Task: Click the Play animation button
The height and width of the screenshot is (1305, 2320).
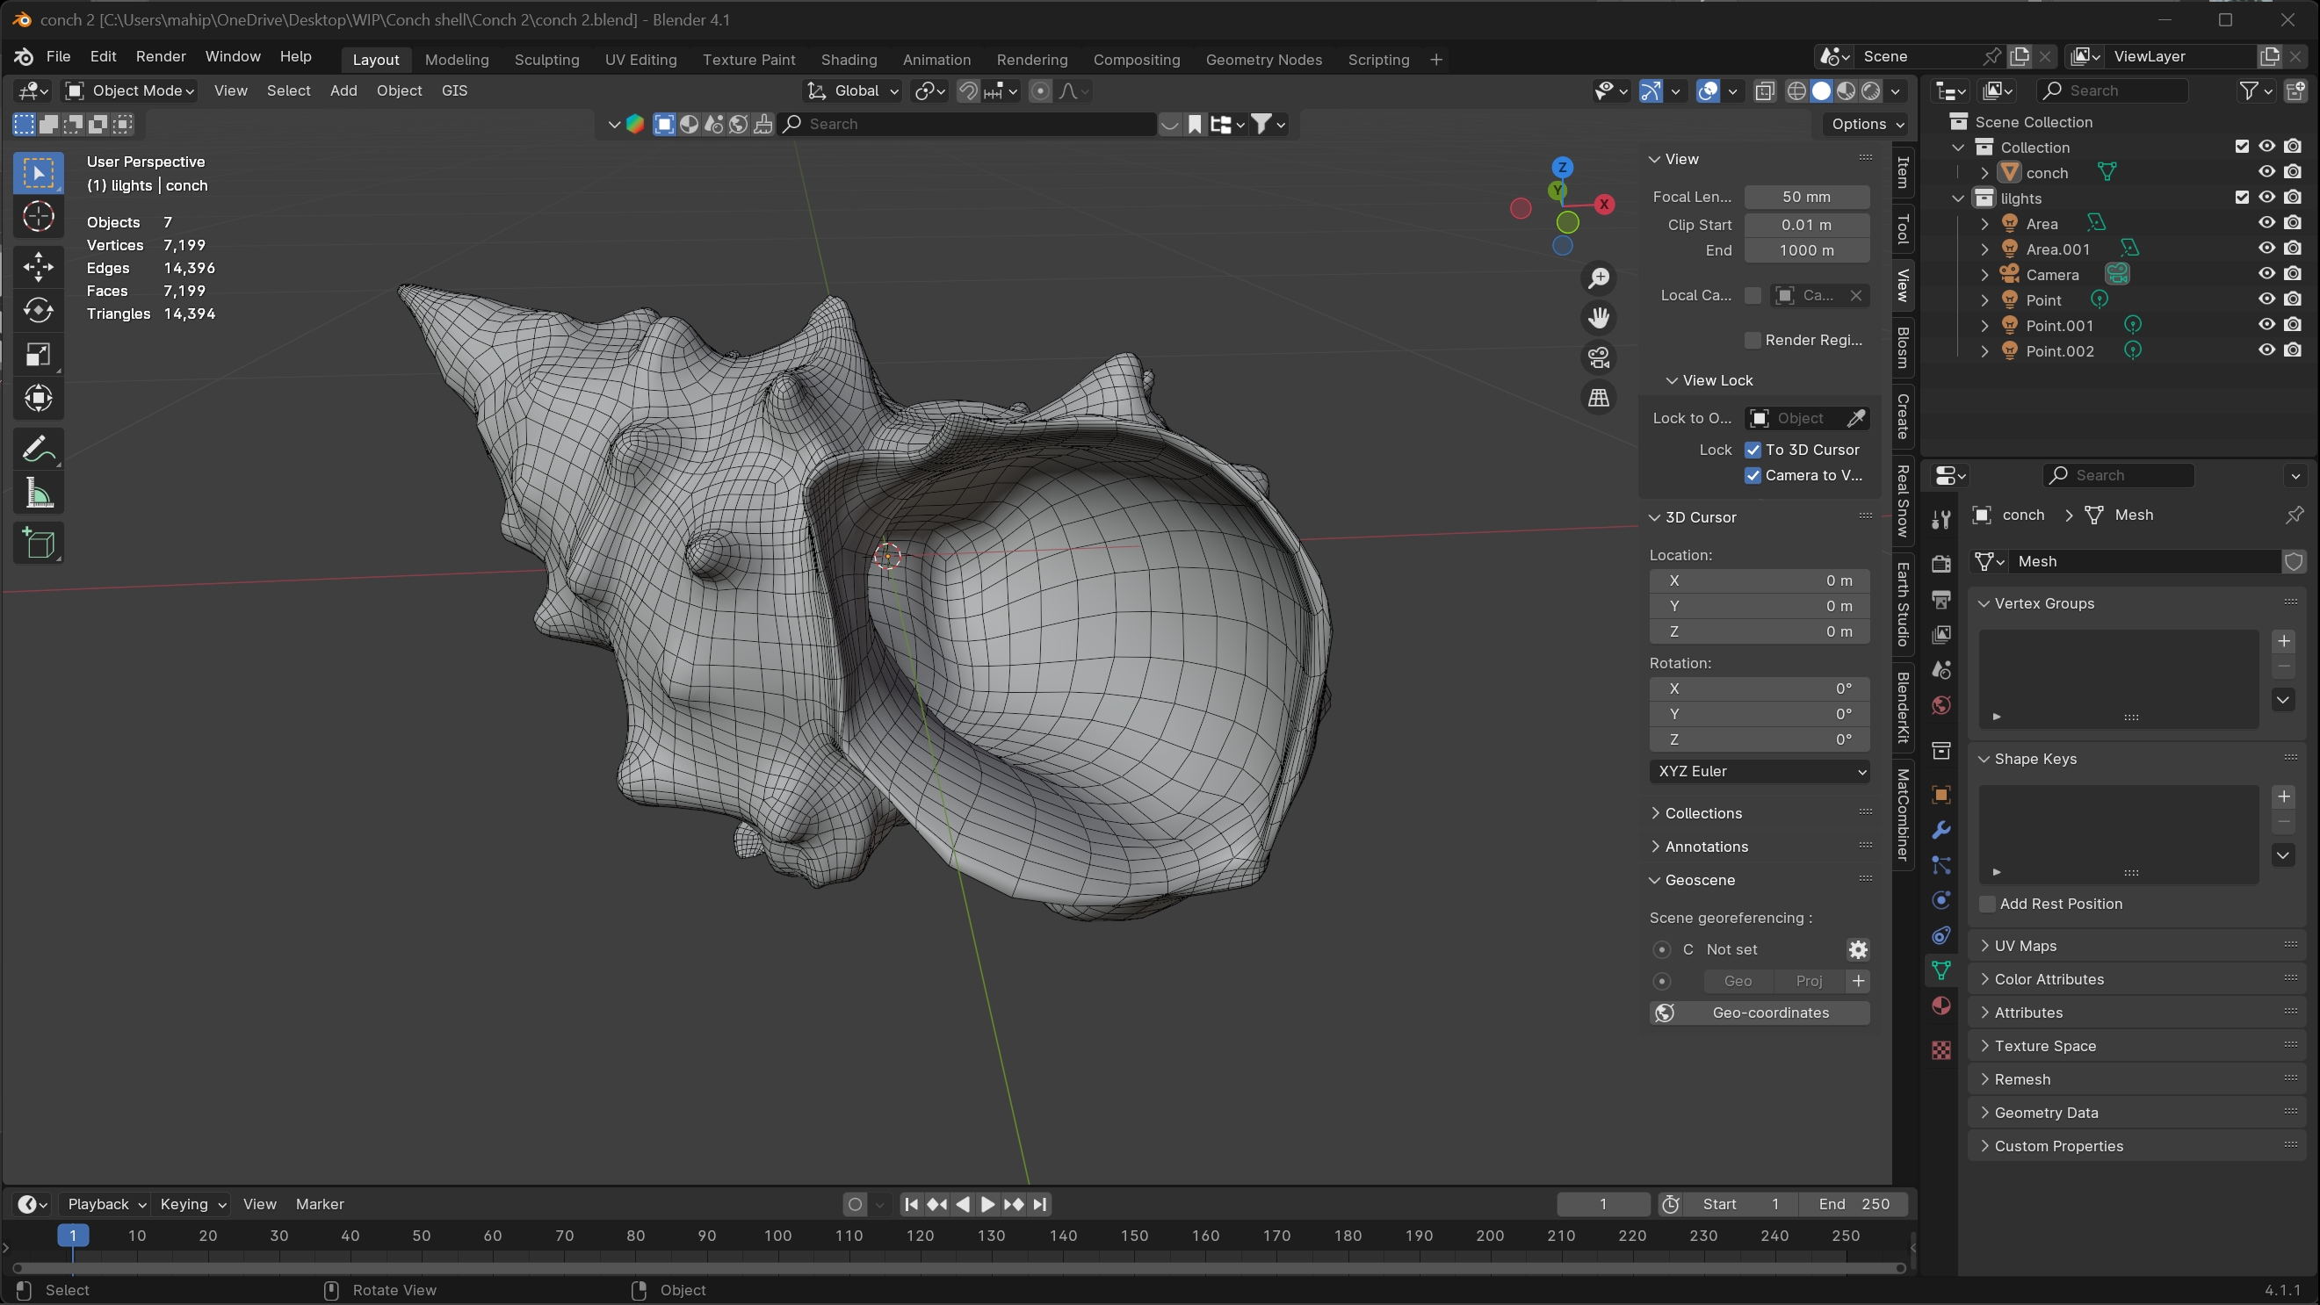Action: 987,1204
